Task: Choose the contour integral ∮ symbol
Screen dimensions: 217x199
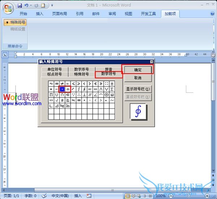Action: point(84,89)
